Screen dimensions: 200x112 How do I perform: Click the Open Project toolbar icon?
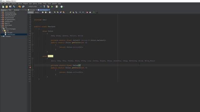point(10,7)
